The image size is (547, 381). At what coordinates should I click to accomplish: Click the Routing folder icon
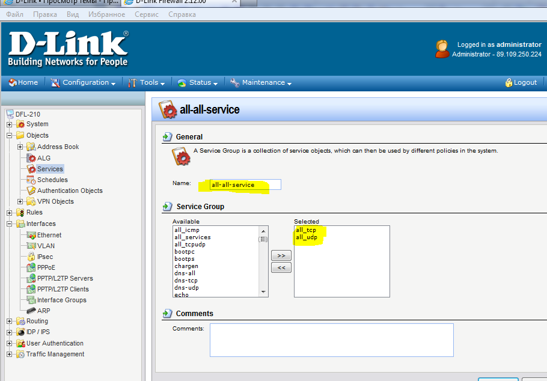click(20, 322)
